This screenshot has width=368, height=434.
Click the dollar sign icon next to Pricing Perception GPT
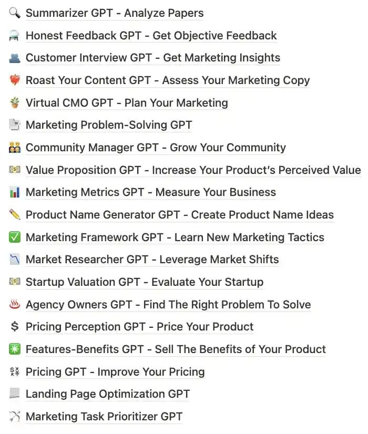click(14, 326)
